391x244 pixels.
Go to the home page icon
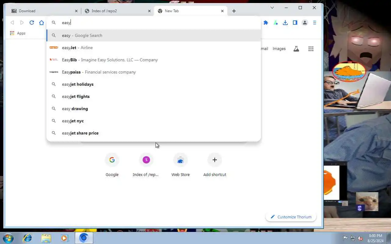point(42,23)
